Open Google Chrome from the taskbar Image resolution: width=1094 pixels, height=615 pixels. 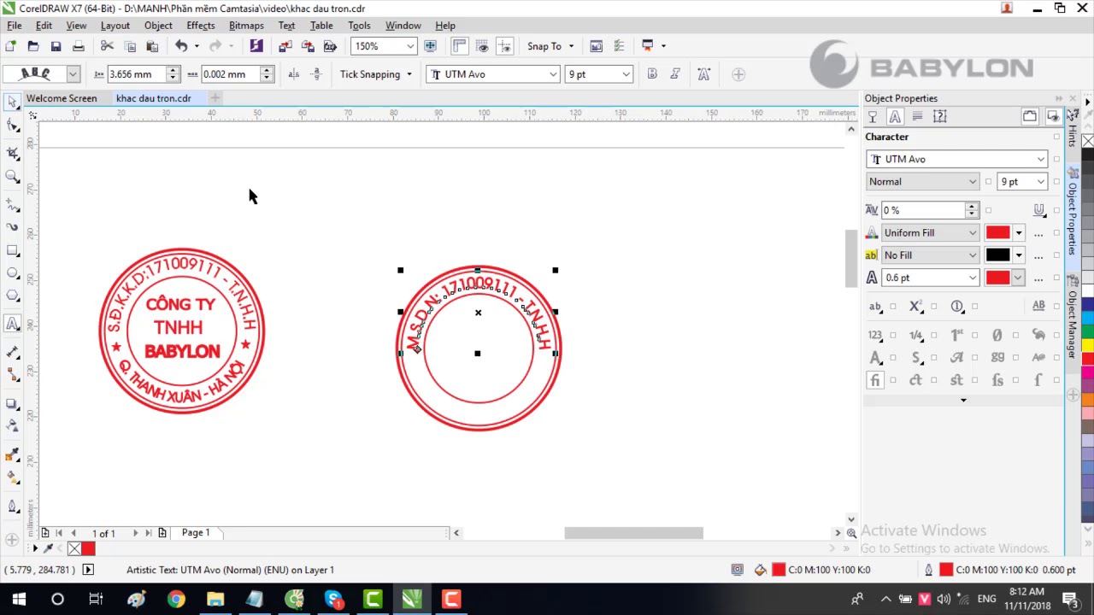coord(176,600)
